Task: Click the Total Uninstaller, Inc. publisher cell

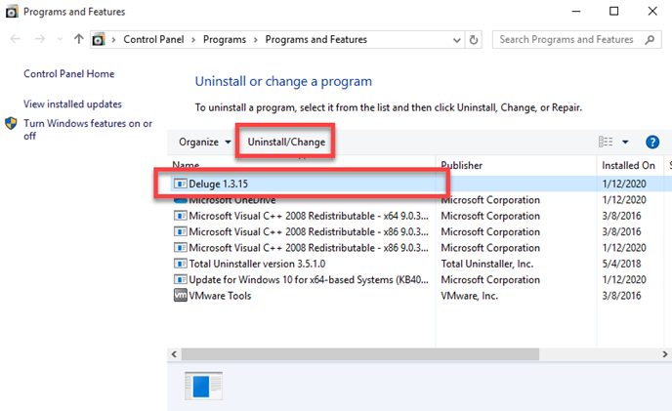Action: (x=487, y=264)
